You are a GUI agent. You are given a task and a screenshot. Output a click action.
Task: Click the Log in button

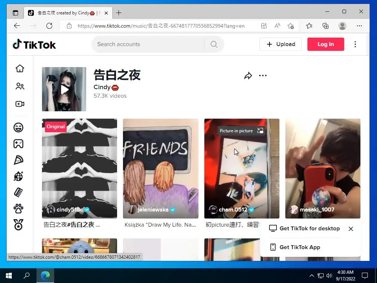(x=325, y=44)
